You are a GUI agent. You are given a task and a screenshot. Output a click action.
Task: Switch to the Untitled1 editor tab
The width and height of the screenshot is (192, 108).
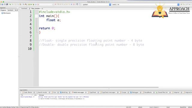(24, 8)
